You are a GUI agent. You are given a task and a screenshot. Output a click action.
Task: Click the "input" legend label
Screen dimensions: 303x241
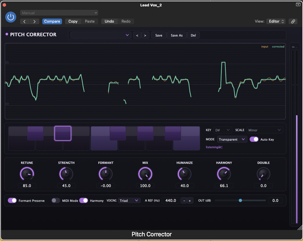[265, 47]
